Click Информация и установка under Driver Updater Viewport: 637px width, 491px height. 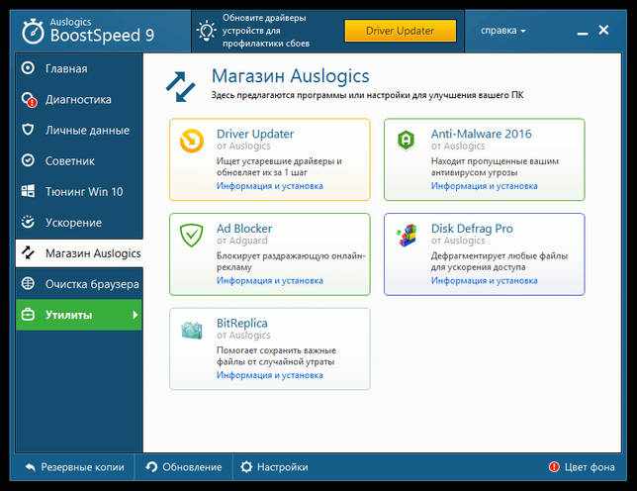click(x=270, y=186)
